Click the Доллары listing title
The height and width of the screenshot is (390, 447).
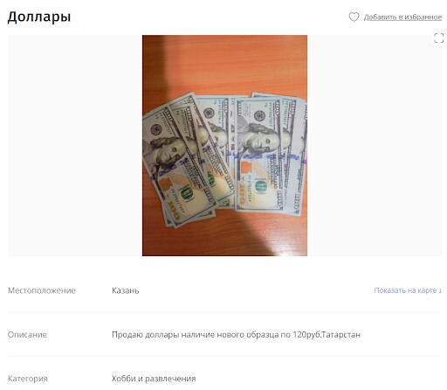coord(39,17)
